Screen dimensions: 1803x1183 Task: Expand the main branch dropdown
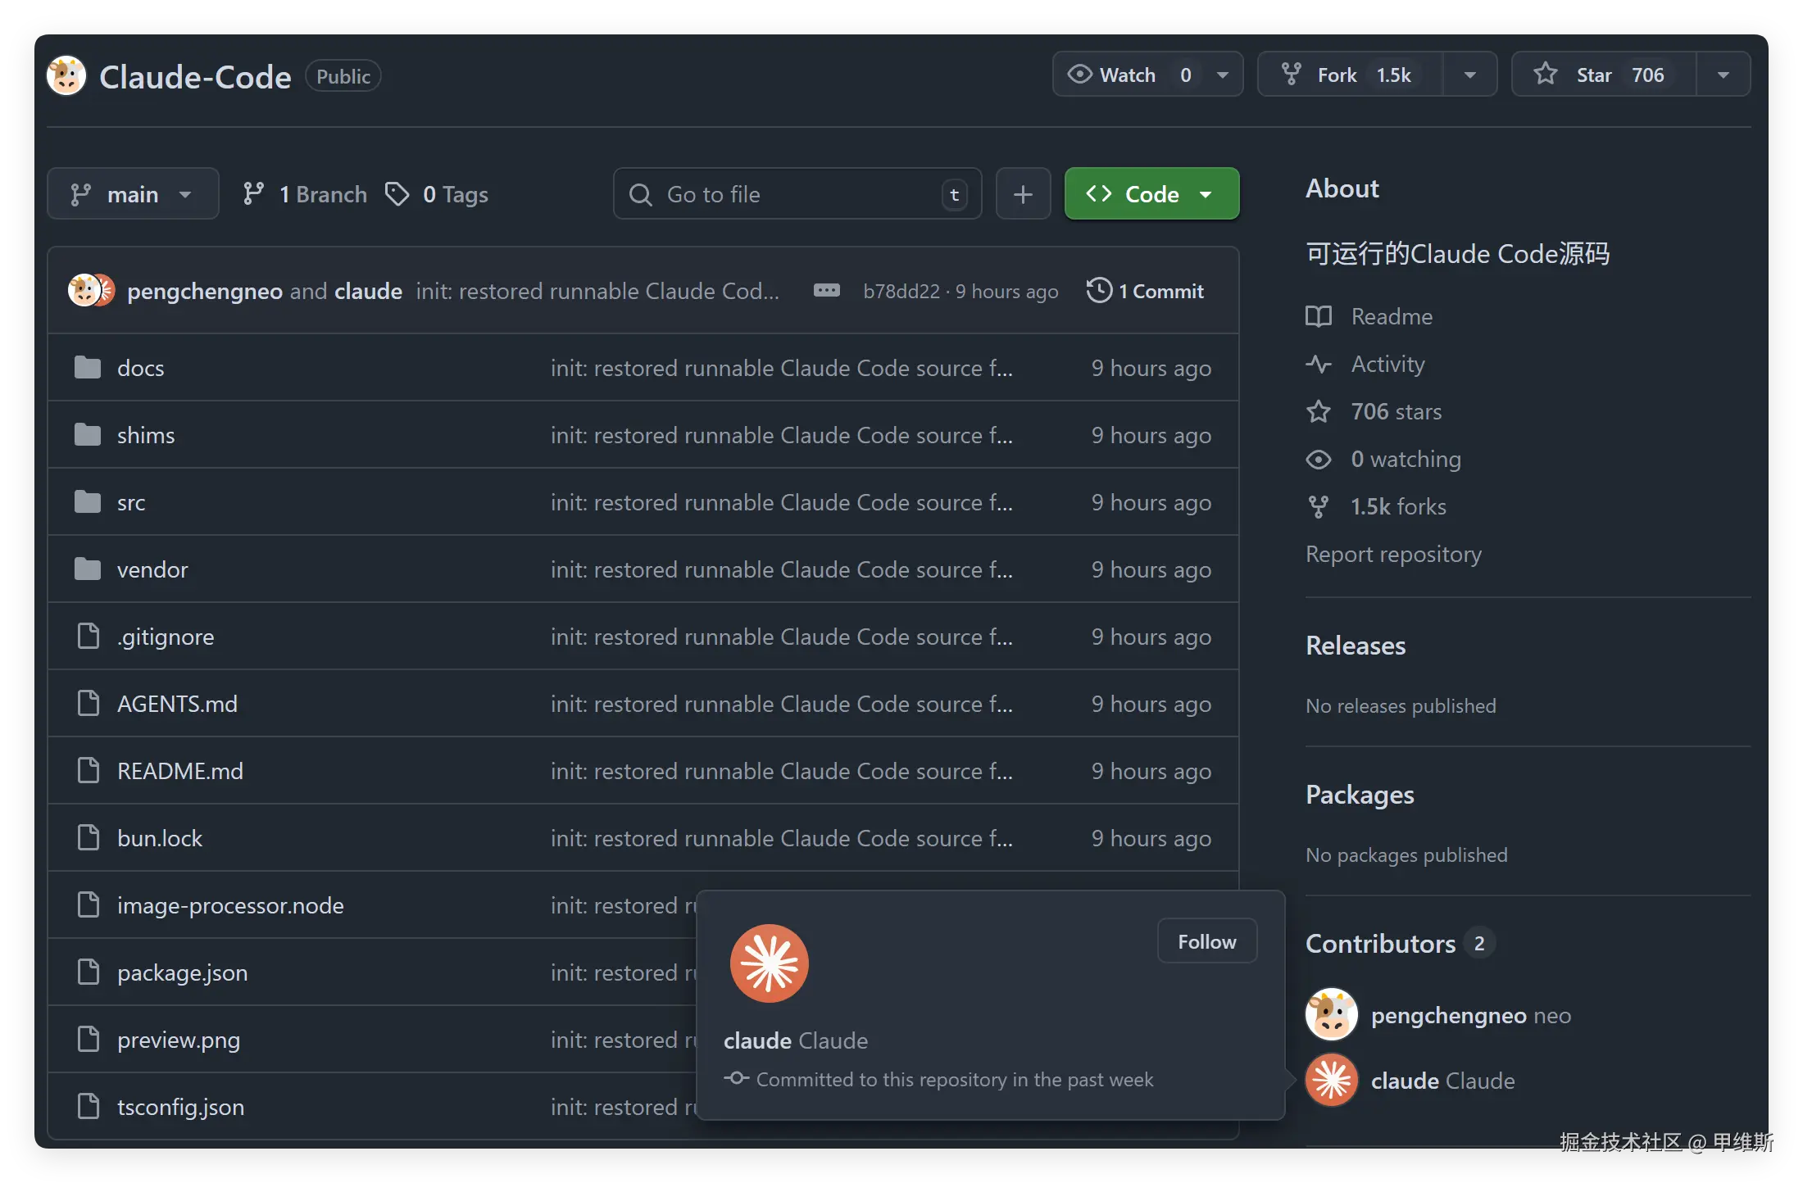click(133, 194)
